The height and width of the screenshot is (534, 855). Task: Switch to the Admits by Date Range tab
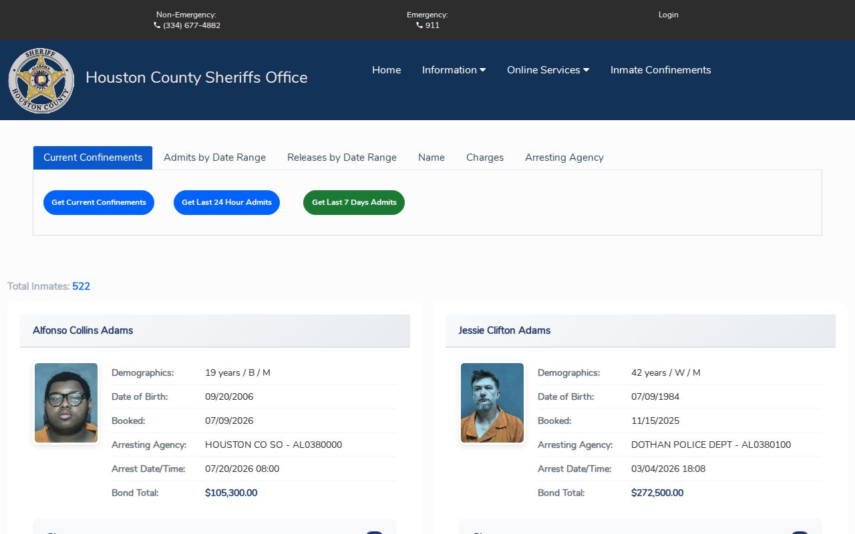pyautogui.click(x=214, y=158)
